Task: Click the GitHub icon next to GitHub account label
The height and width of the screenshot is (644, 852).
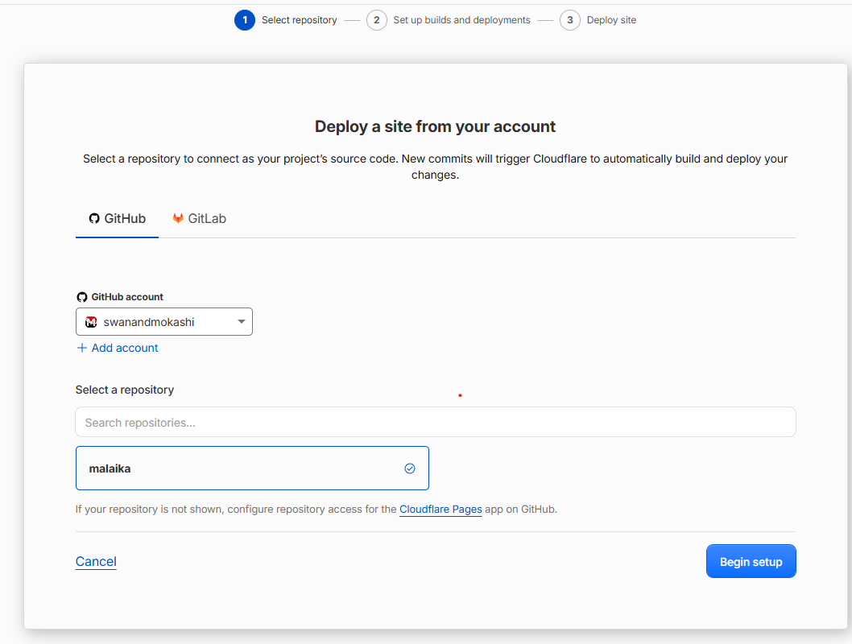Action: [x=81, y=297]
